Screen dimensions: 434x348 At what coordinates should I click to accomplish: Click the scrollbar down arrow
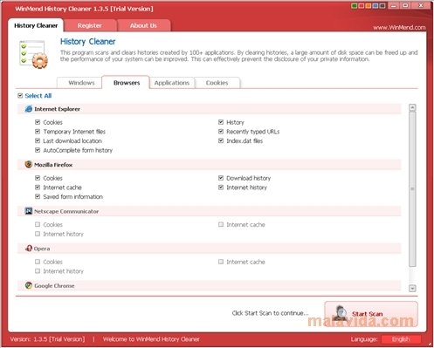click(412, 288)
